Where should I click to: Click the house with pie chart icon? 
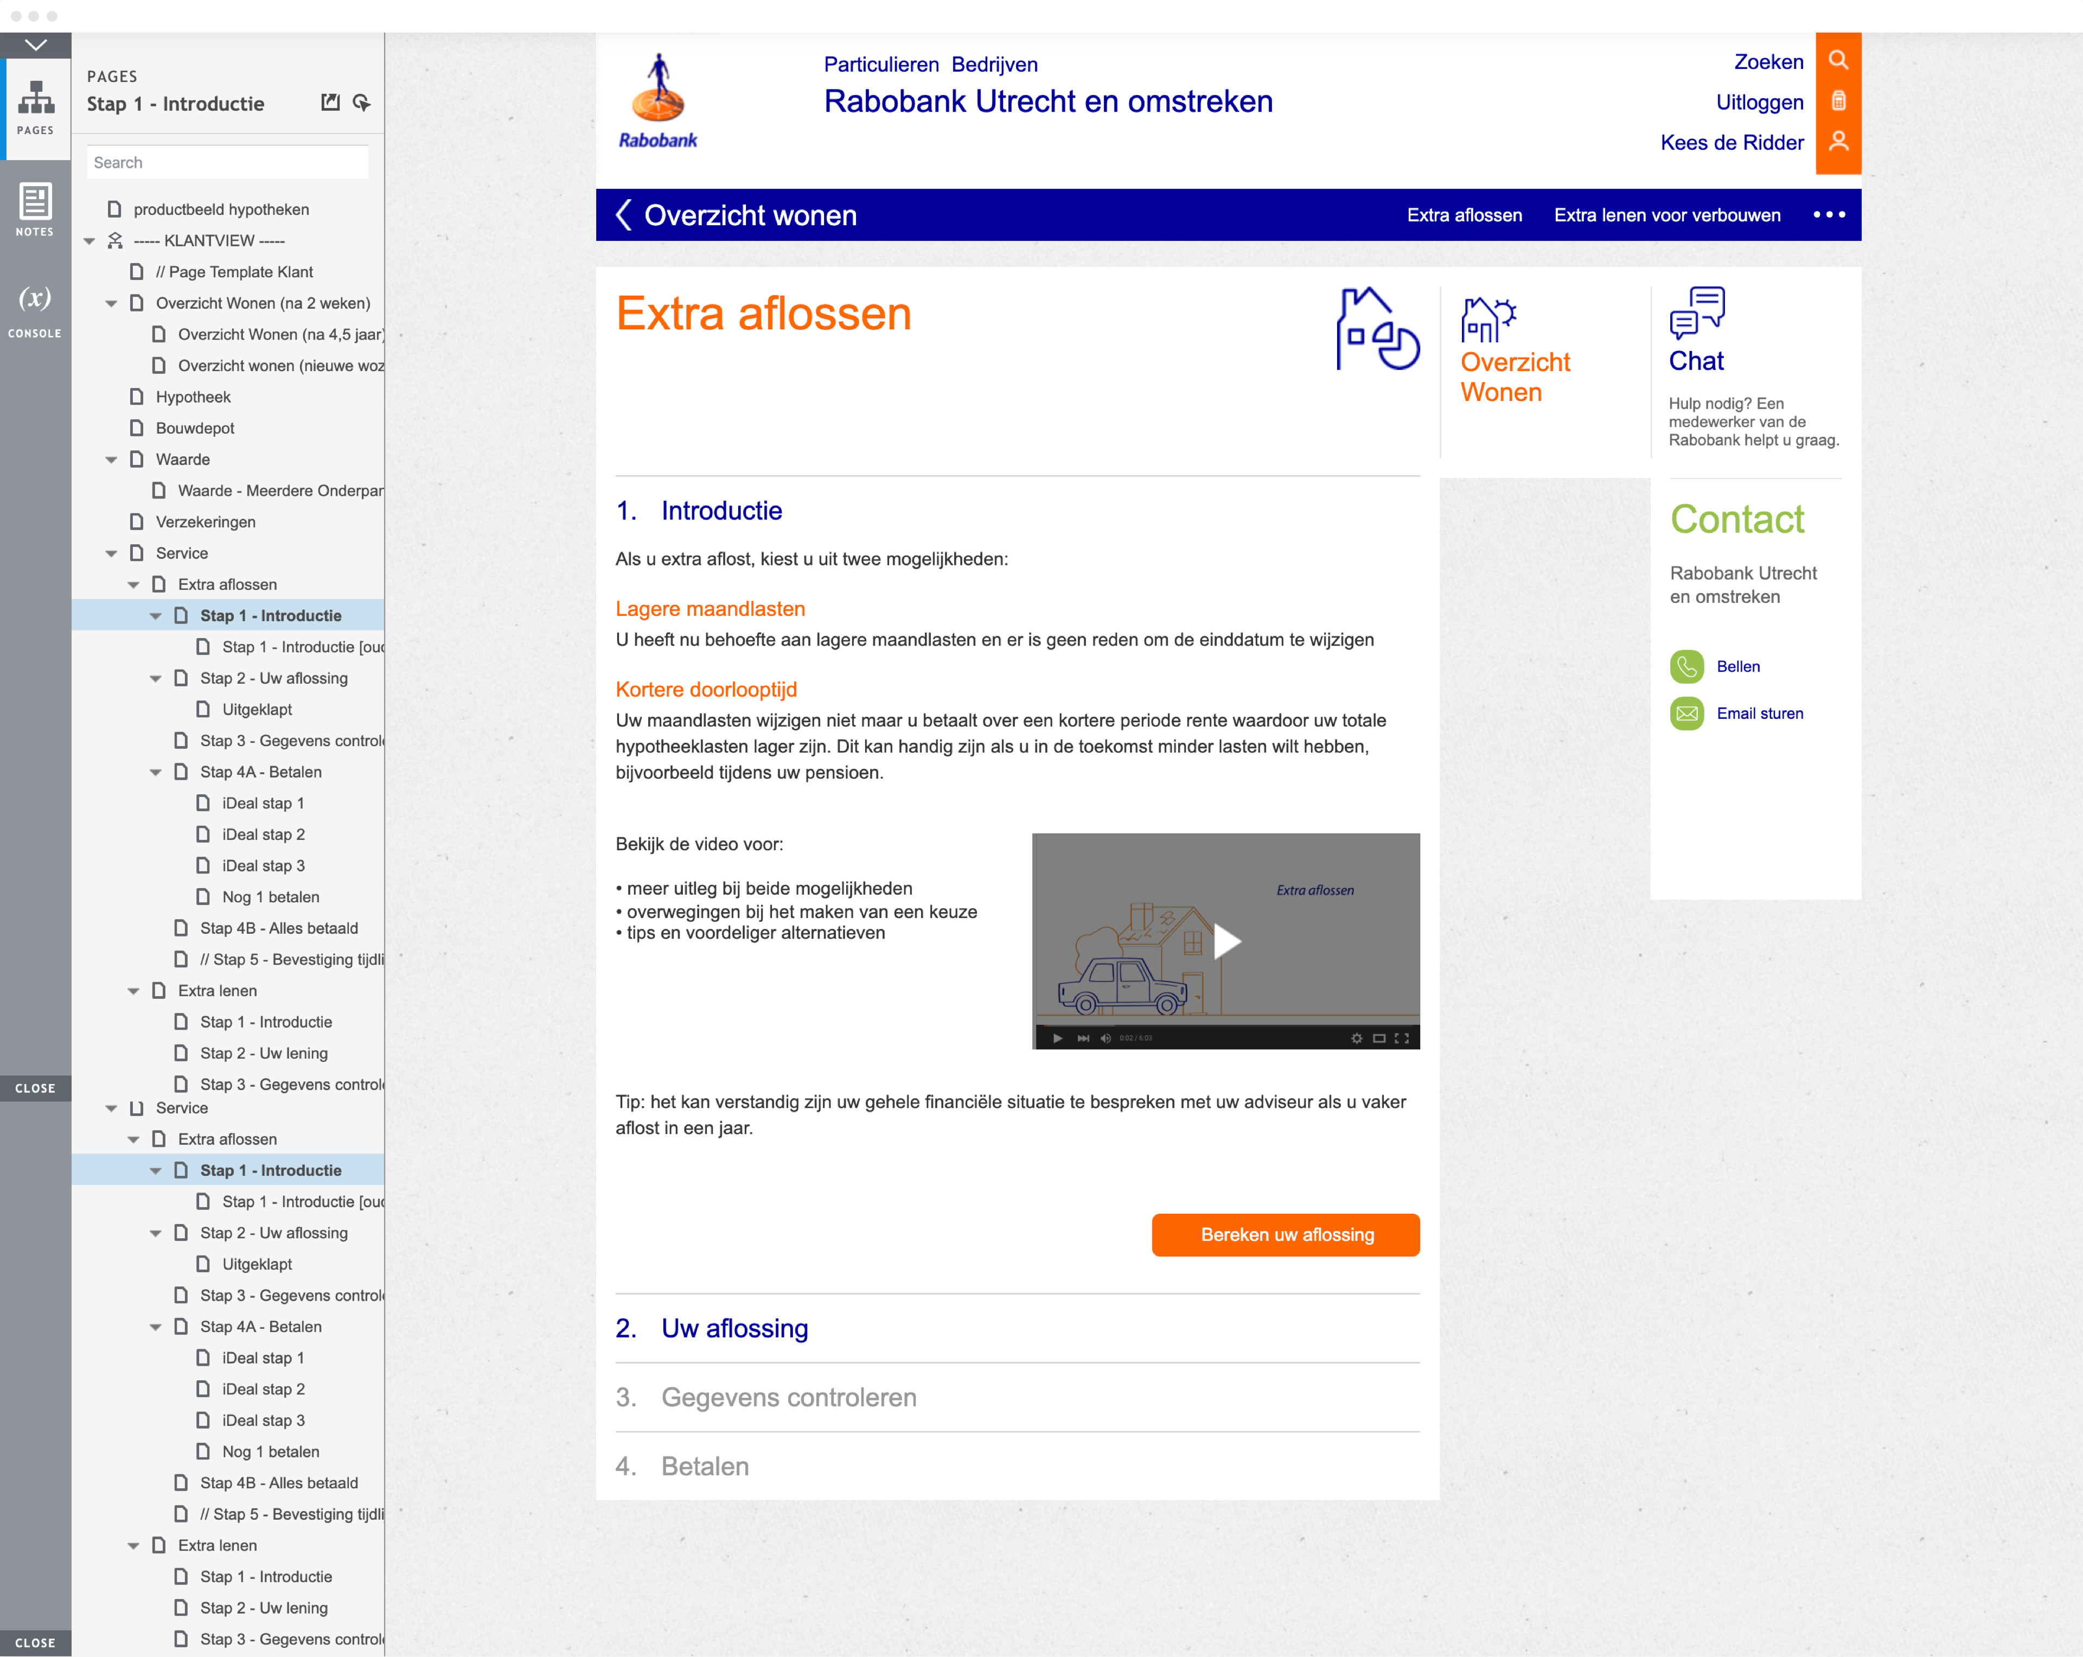(x=1378, y=328)
